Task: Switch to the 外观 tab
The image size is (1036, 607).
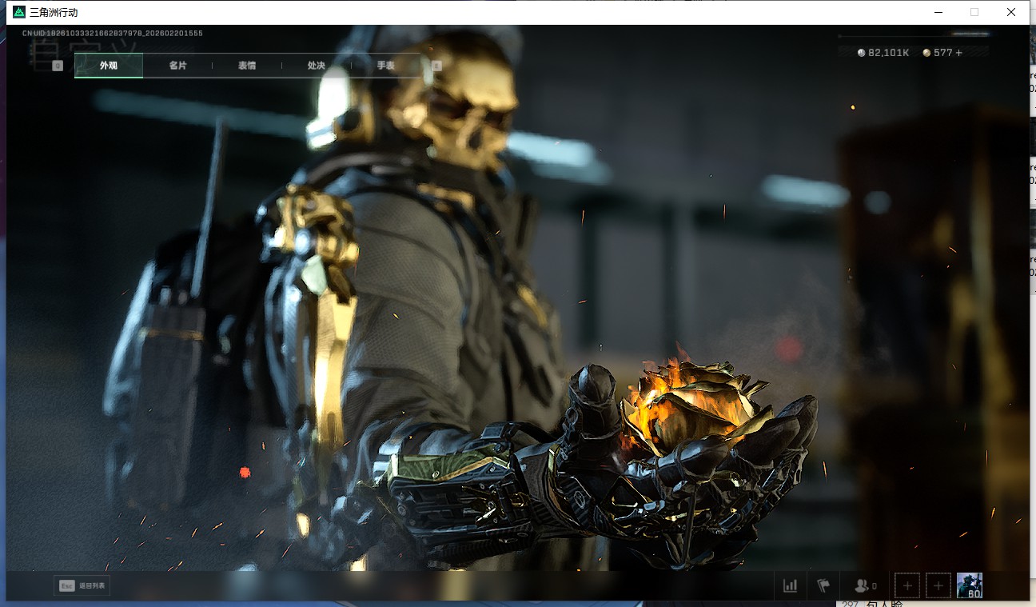Action: pos(109,66)
